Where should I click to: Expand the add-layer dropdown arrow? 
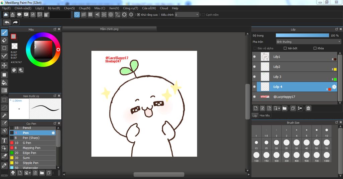(x=279, y=108)
